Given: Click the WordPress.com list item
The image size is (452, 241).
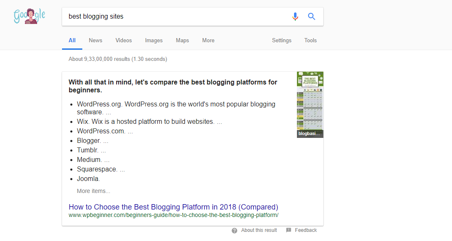Looking at the screenshot, I should [x=105, y=131].
